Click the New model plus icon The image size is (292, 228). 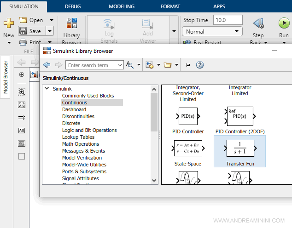(x=9, y=23)
